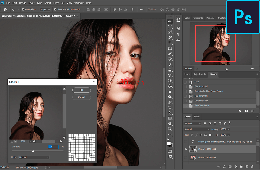Open the Filter menu

(x=56, y=3)
